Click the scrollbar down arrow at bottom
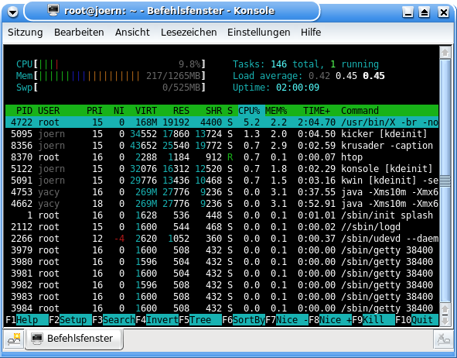The width and height of the screenshot is (457, 358). (445, 321)
